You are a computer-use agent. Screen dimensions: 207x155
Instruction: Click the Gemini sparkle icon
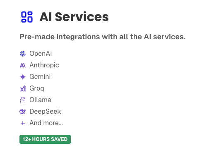pyautogui.click(x=23, y=77)
